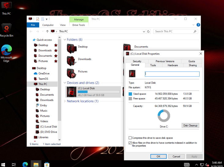Open the Customize Quick Access Toolbar dropdown
Image resolution: width=224 pixels, height=167 pixels.
[x=46, y=19]
